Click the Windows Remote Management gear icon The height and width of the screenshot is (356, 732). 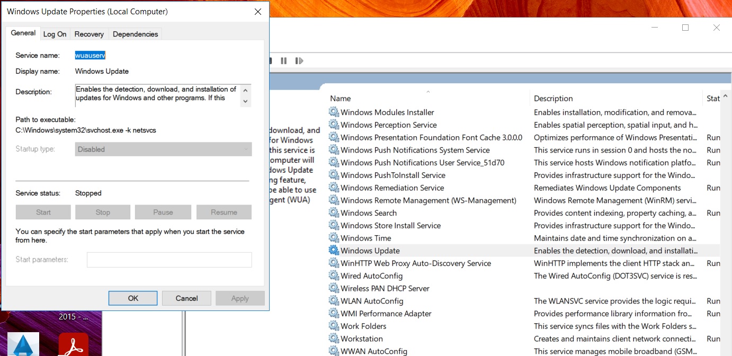334,200
